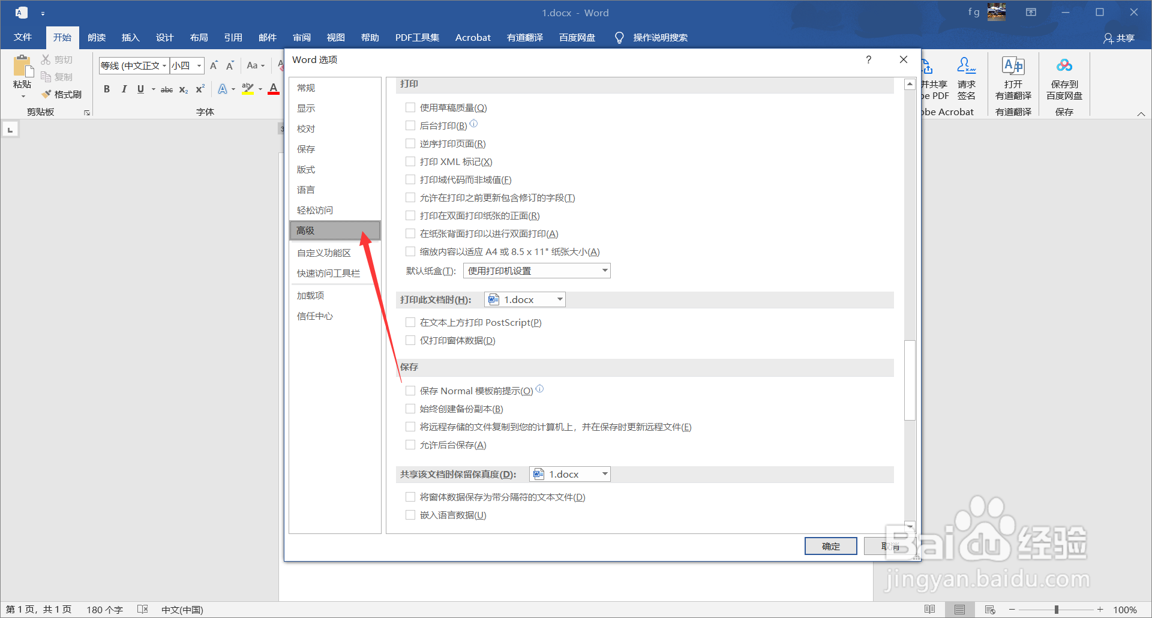Image resolution: width=1152 pixels, height=618 pixels.
Task: Apply superscript formatting
Action: [x=199, y=89]
